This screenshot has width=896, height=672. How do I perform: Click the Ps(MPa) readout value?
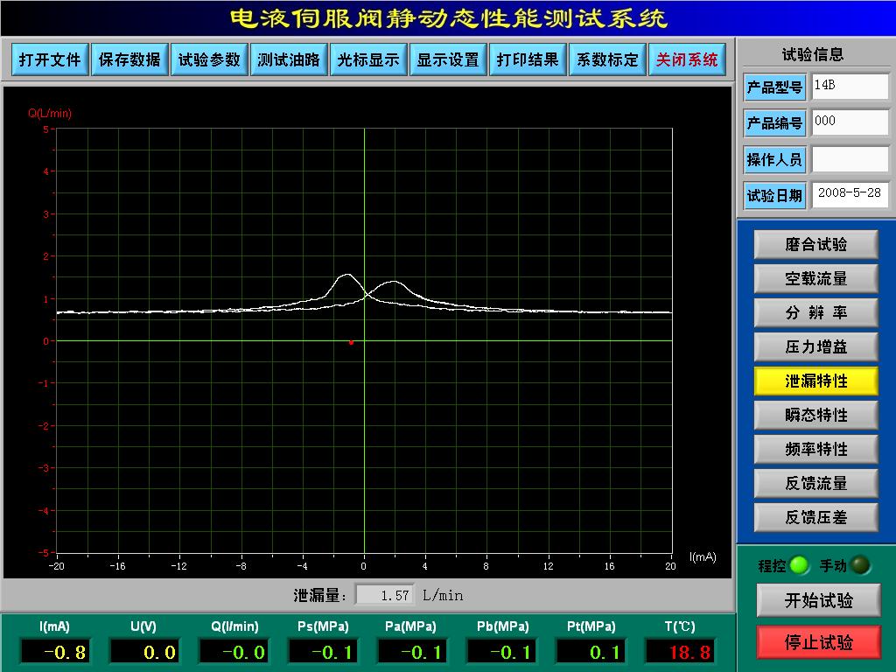point(323,651)
